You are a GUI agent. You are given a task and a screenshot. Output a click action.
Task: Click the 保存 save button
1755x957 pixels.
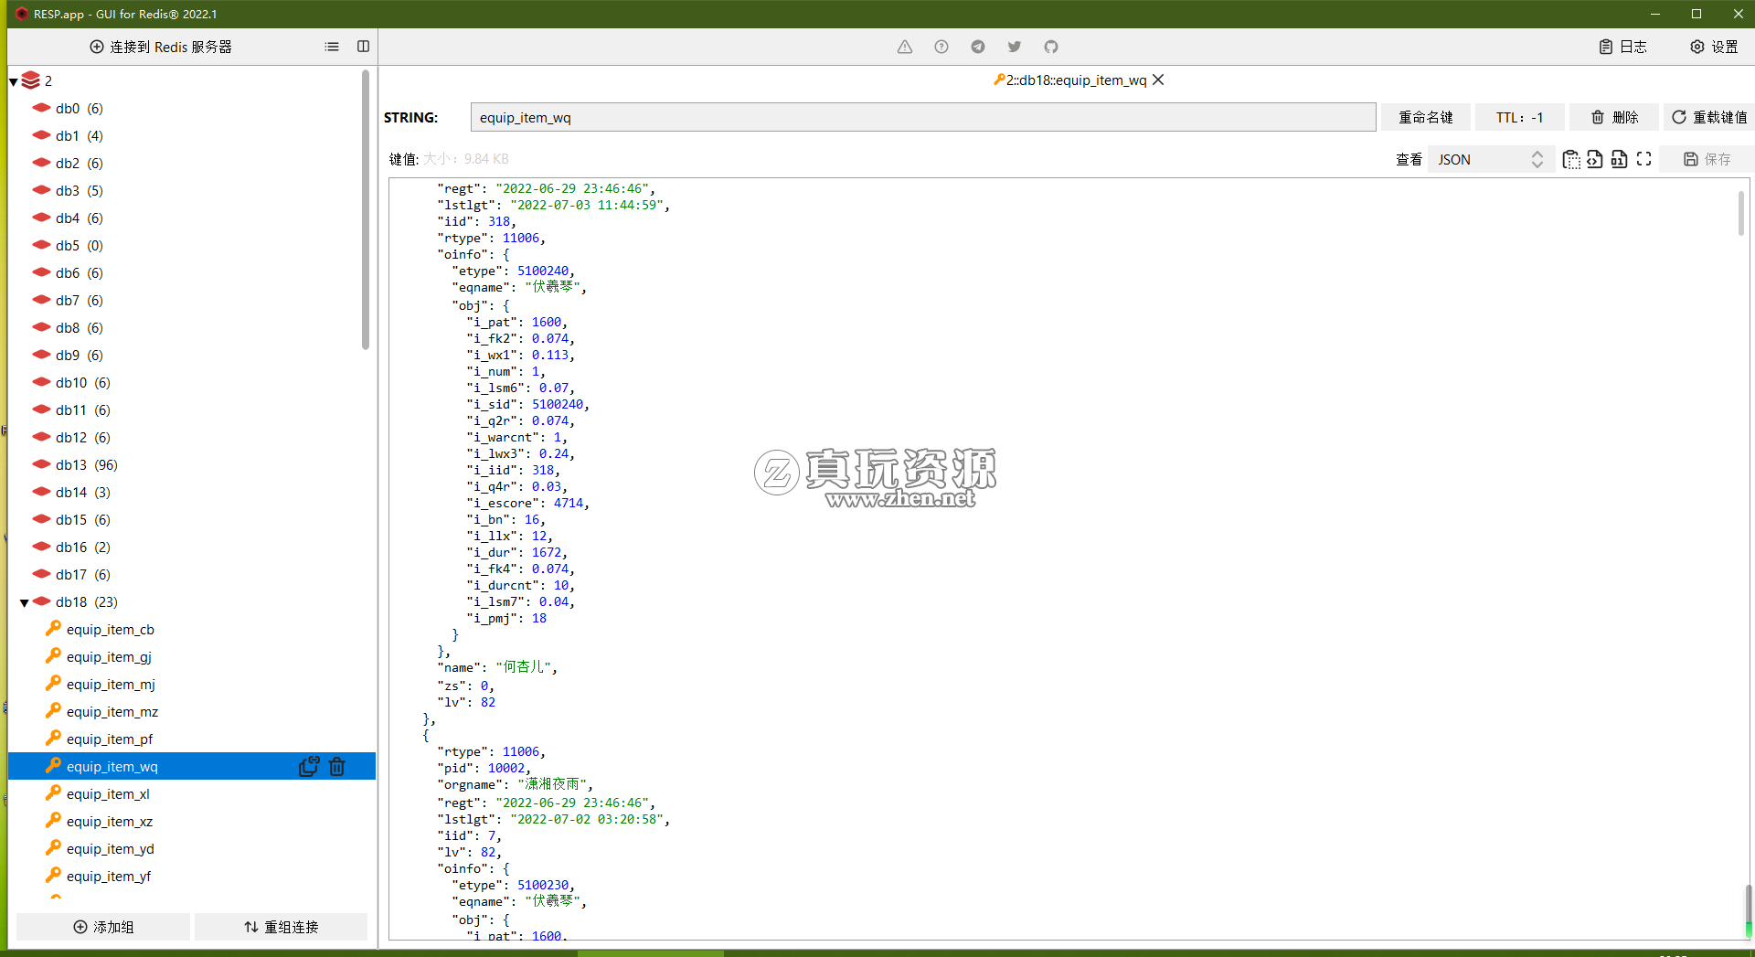point(1707,159)
